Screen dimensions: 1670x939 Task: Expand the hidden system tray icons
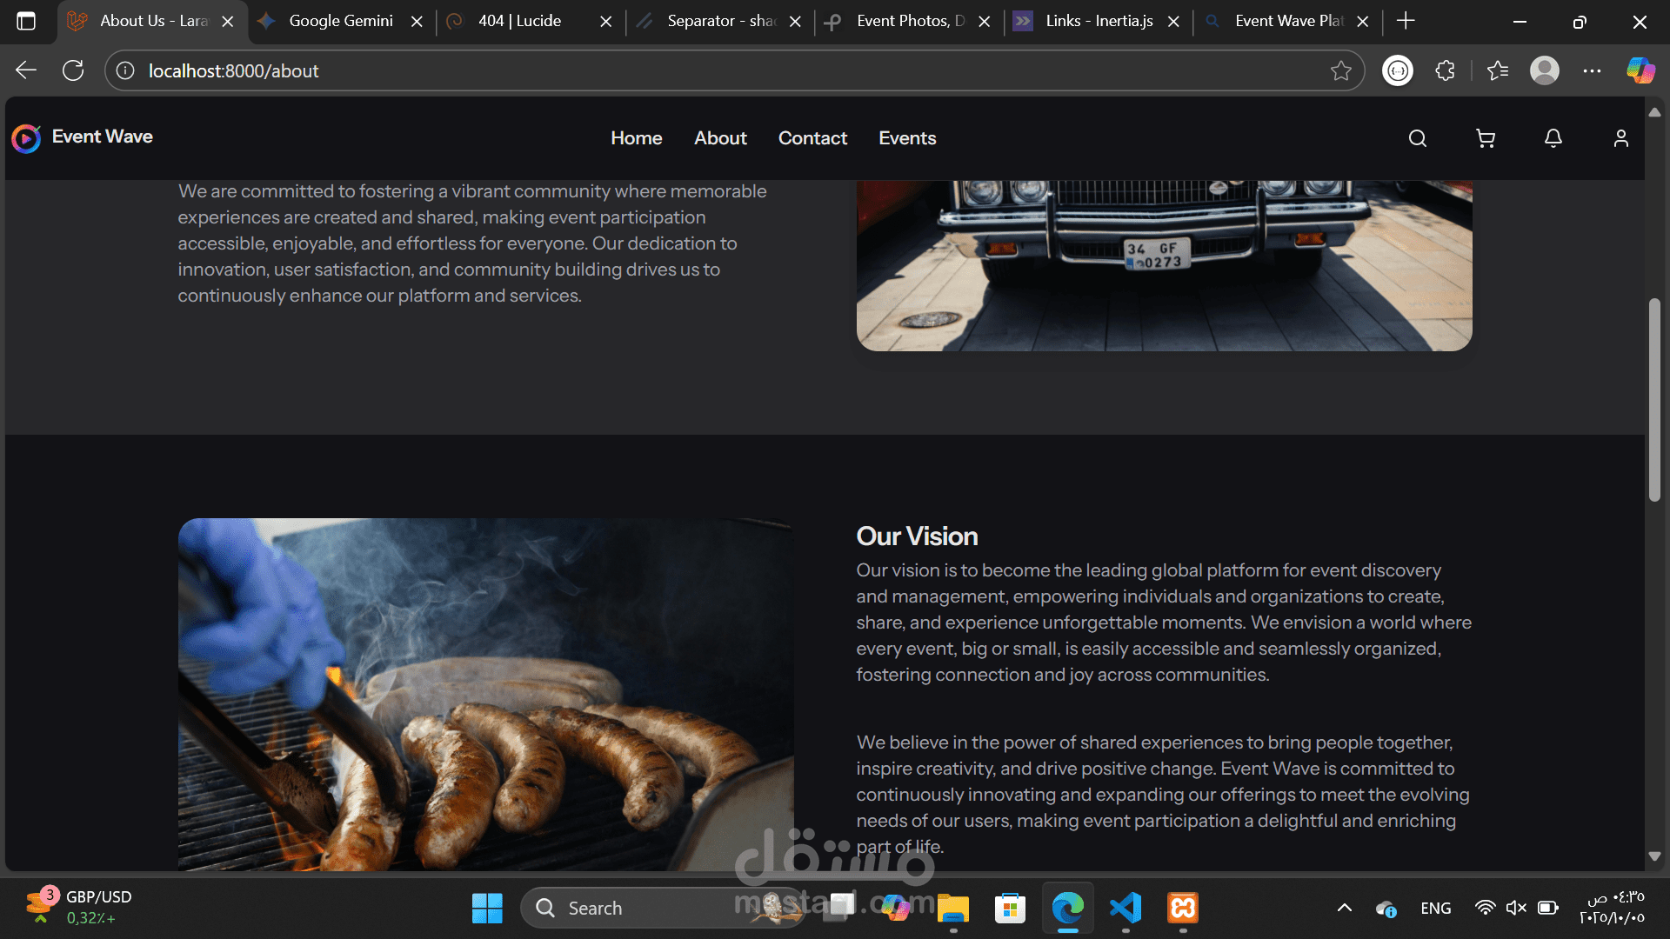[1344, 908]
